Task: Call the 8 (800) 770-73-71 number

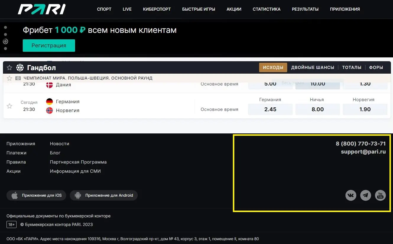Action: [x=361, y=144]
